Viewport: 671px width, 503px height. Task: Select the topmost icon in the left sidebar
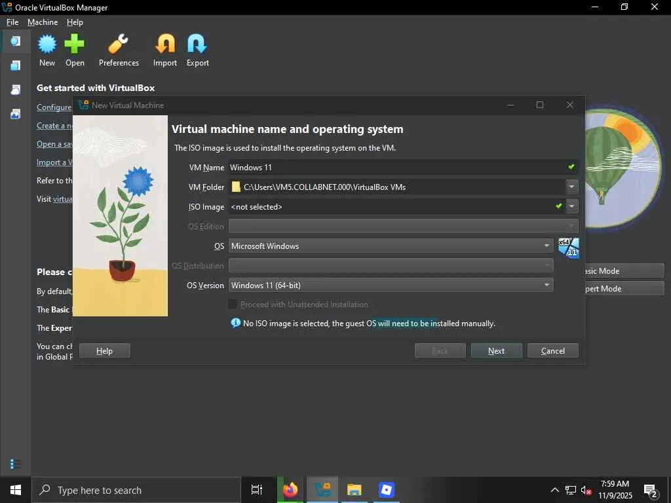pyautogui.click(x=16, y=41)
